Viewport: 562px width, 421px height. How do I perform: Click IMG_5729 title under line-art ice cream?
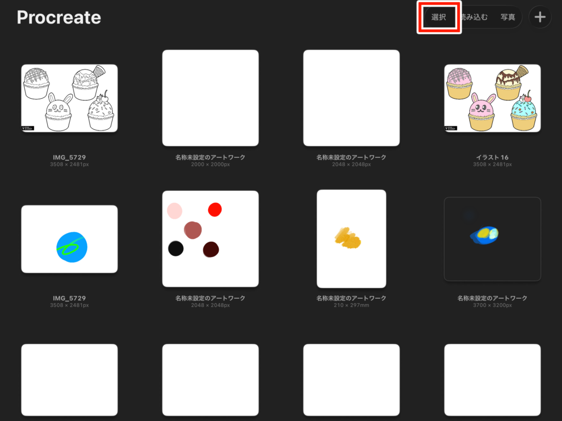[x=69, y=157]
